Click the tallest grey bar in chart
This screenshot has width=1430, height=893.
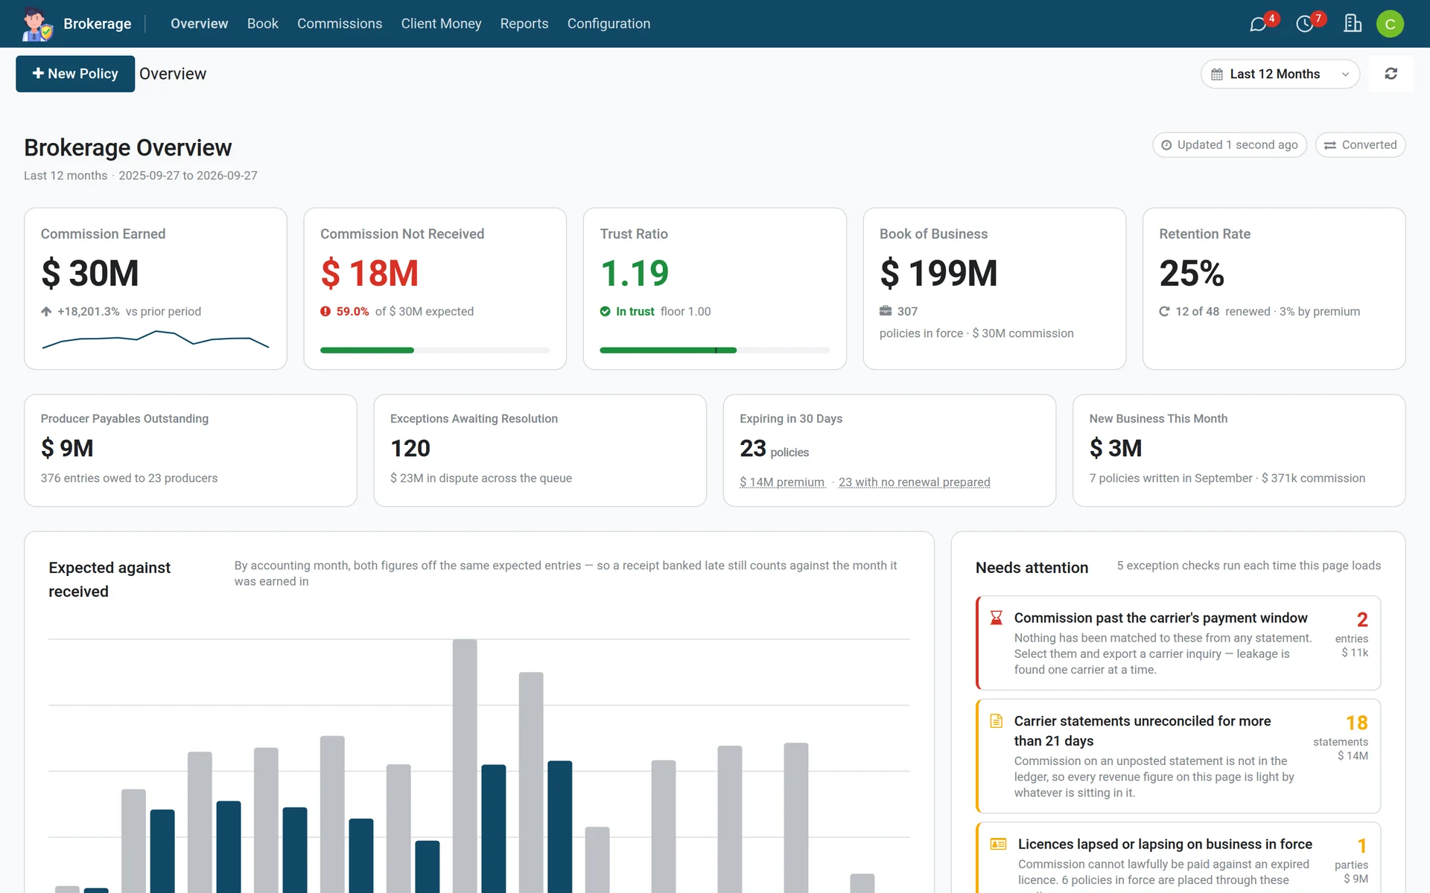click(465, 766)
